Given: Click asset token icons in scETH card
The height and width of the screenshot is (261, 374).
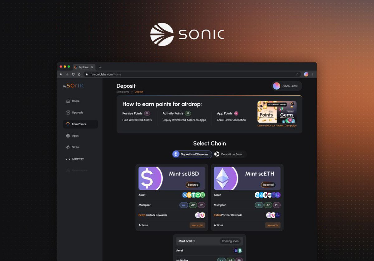Looking at the screenshot, I should point(267,195).
